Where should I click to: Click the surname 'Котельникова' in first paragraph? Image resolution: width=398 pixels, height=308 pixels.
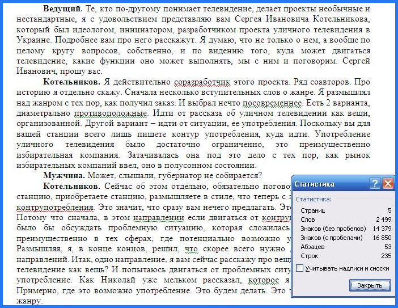[x=341, y=19]
